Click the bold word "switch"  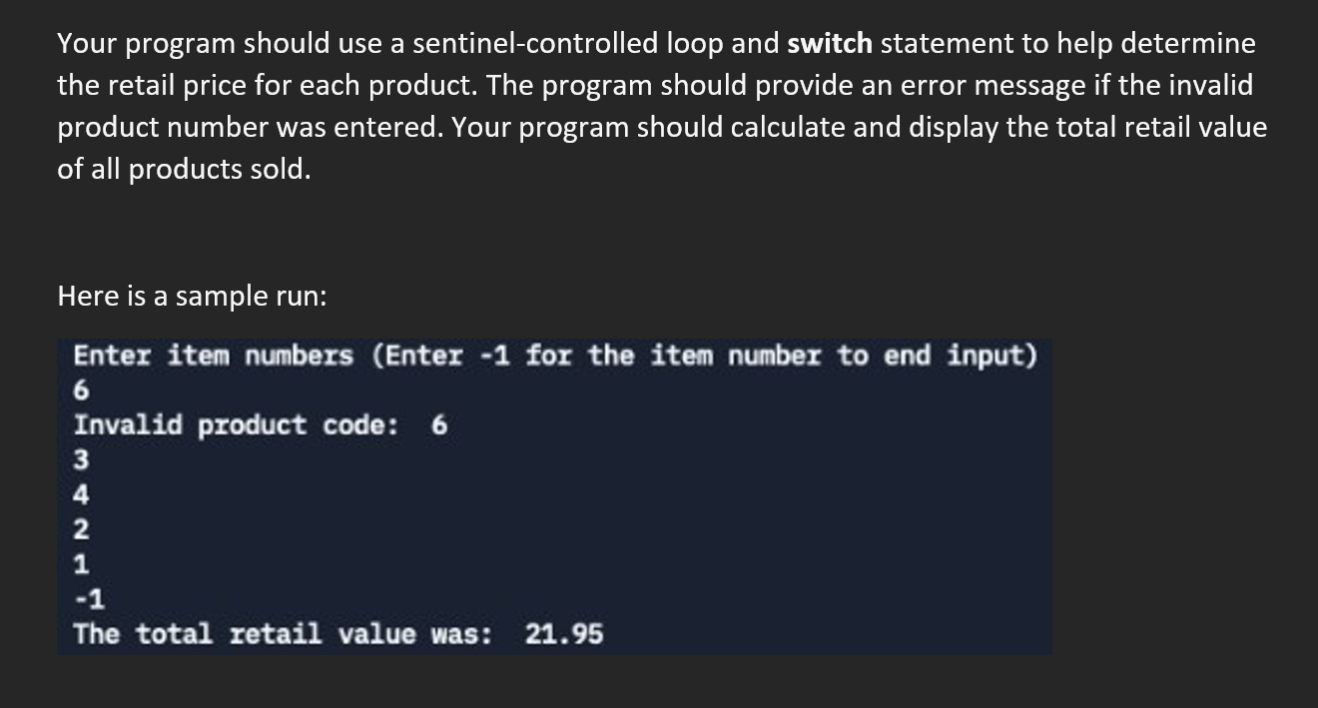click(830, 43)
